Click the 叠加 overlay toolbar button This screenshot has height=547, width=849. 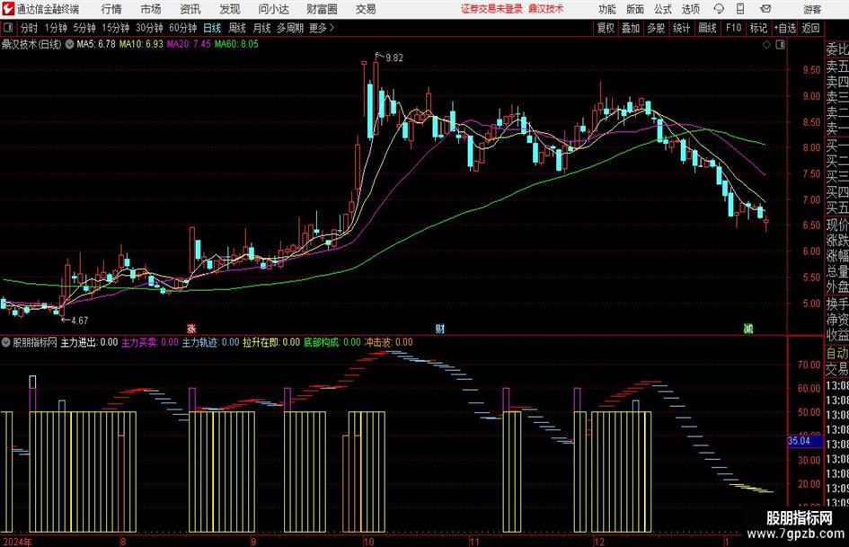[631, 28]
